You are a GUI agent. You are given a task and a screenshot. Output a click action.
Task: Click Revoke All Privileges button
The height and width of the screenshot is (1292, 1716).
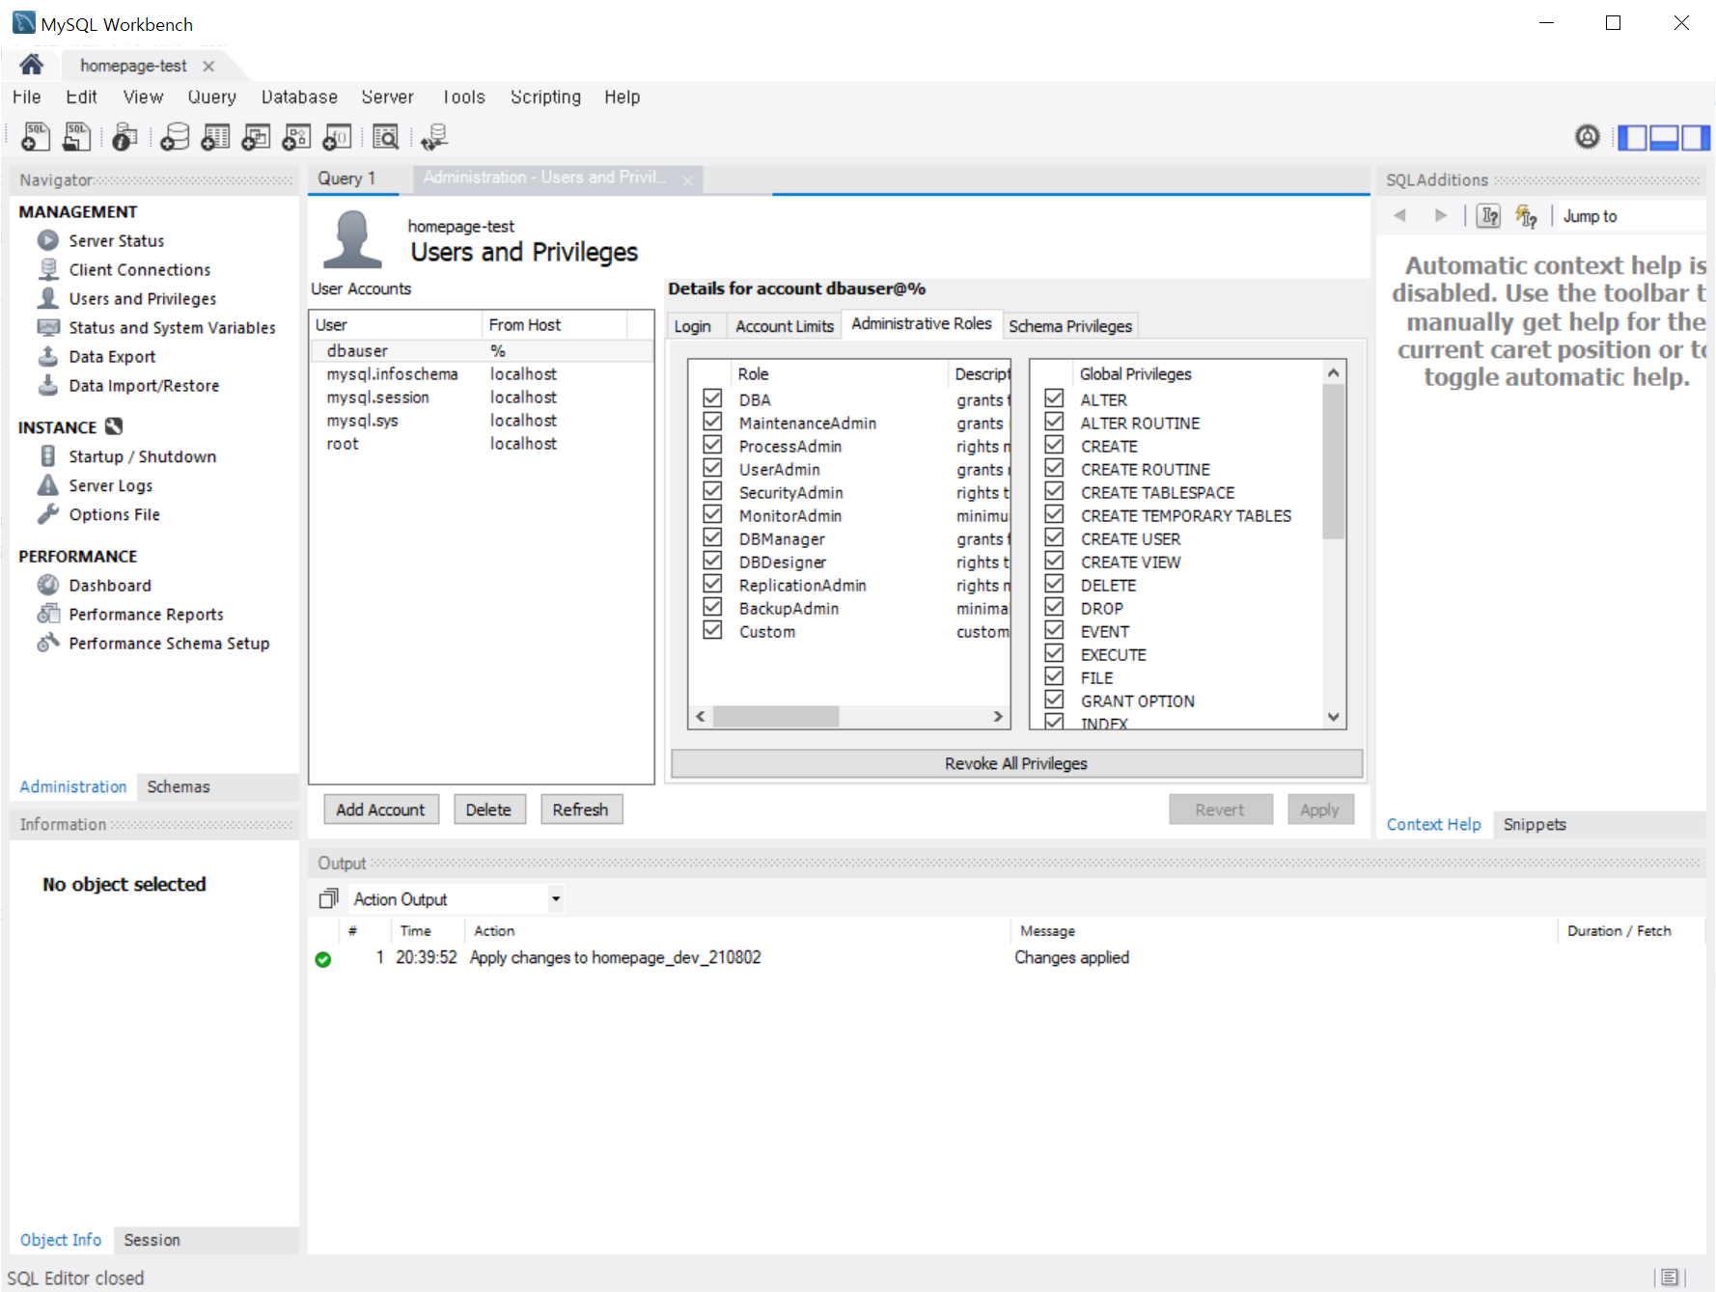[1016, 763]
